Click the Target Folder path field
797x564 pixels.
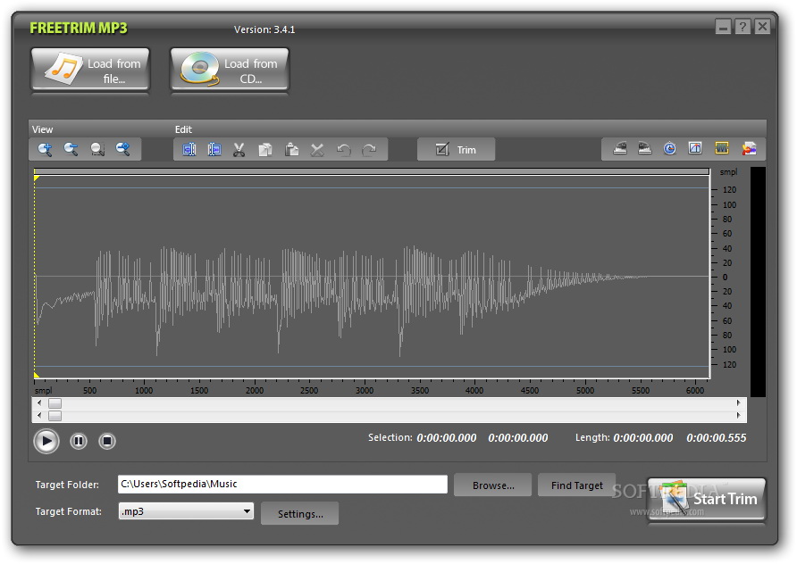(x=282, y=485)
